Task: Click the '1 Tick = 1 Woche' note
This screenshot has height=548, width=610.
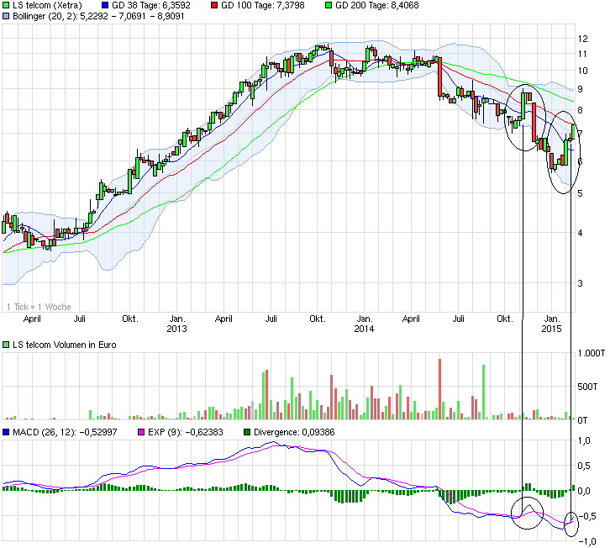Action: 39,307
